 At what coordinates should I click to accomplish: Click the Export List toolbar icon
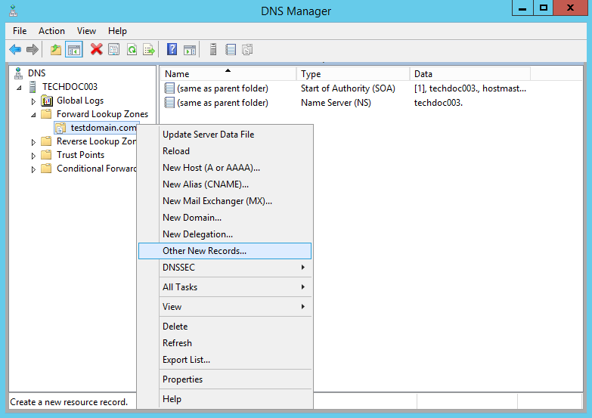click(149, 49)
